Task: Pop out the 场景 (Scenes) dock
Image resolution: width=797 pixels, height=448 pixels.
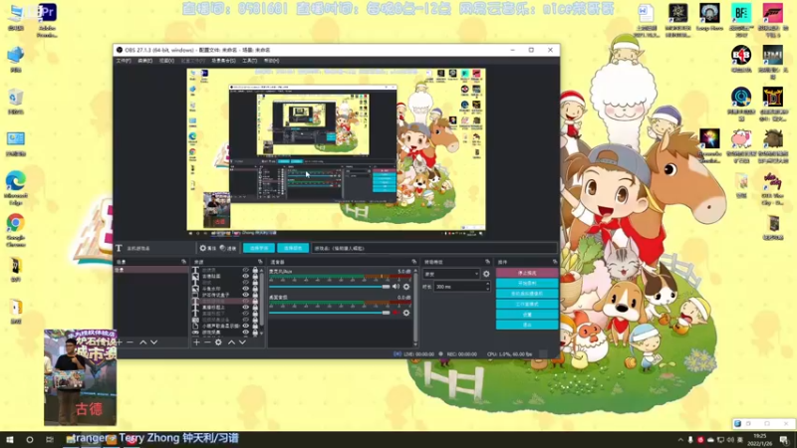Action: (183, 262)
